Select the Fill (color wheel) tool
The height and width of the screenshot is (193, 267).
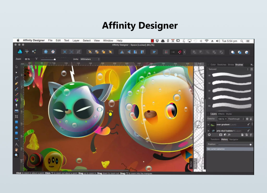(x=16, y=100)
